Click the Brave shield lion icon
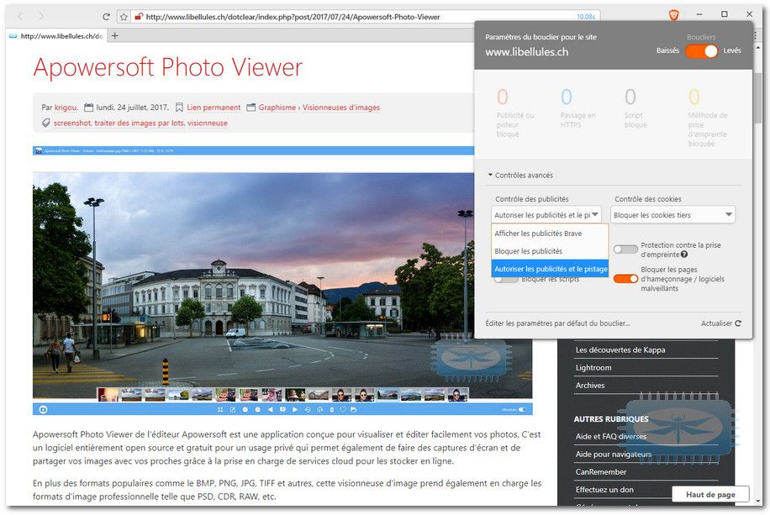Viewport: 770px width, 515px height. [x=674, y=16]
